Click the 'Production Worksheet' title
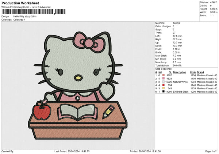Image resolution: width=219 pixels, height=154 pixels. point(20,3)
